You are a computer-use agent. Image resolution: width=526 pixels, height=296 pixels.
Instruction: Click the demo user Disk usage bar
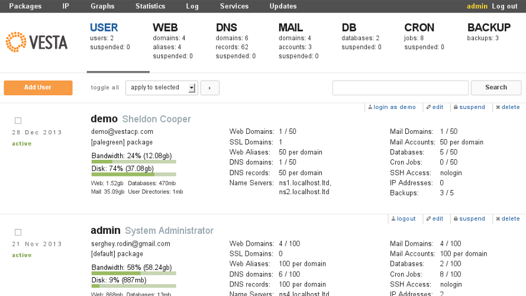pyautogui.click(x=134, y=175)
